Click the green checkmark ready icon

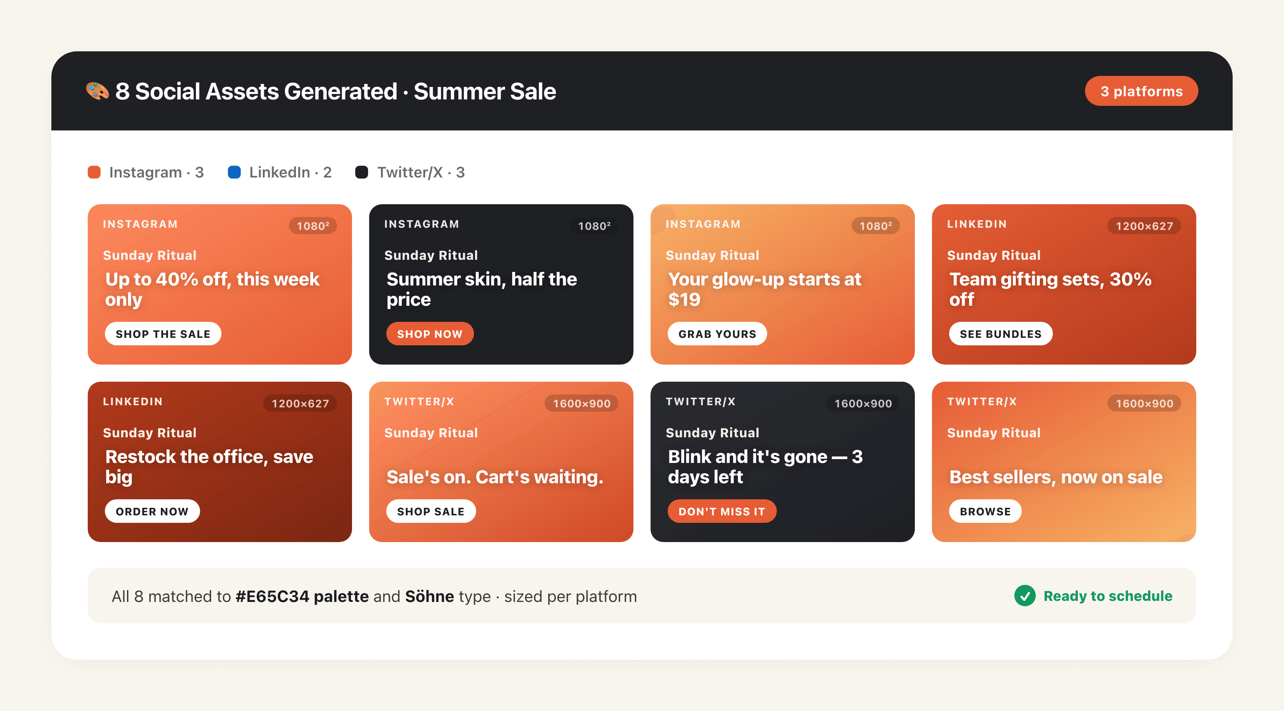[1025, 596]
